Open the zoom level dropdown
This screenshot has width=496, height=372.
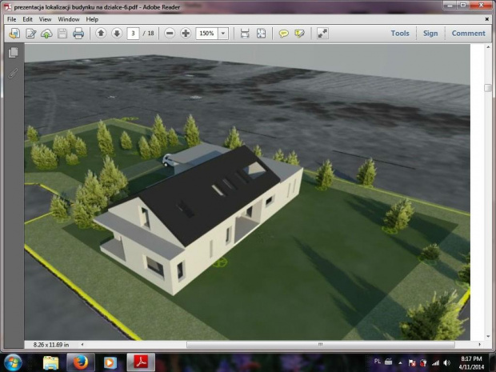point(223,34)
